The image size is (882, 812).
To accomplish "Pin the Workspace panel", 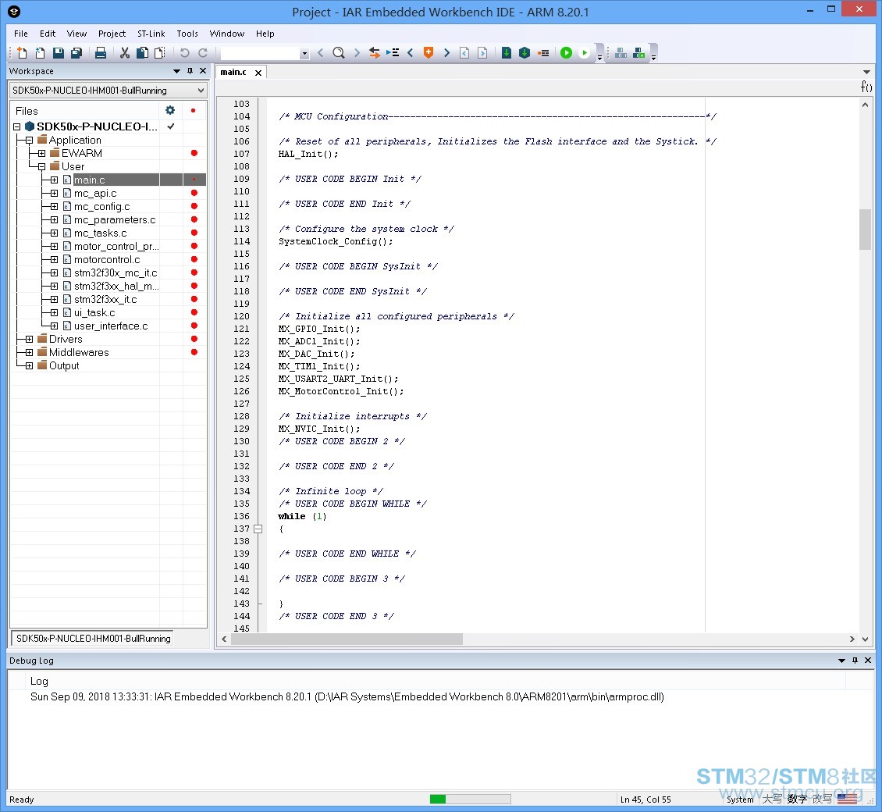I will pyautogui.click(x=190, y=71).
